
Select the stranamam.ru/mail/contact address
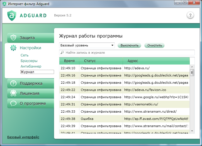pos(156,126)
